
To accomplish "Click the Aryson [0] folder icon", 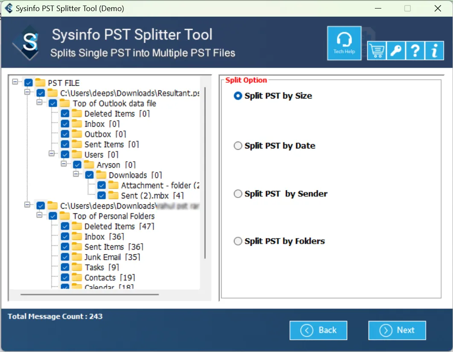I will pos(89,165).
